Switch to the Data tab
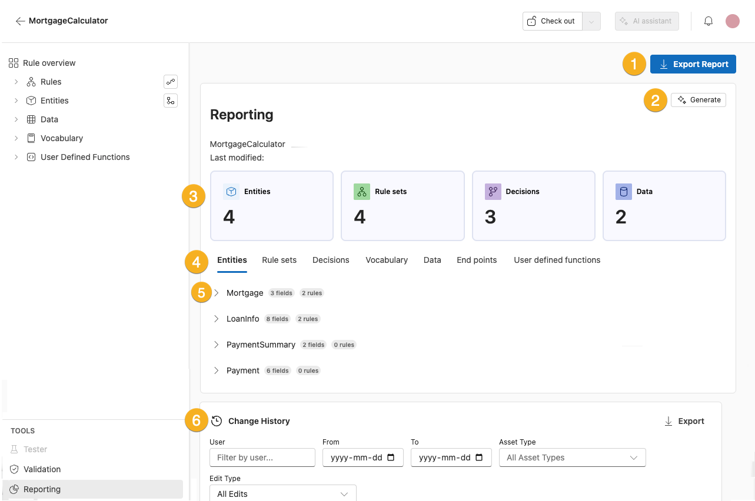 pos(433,260)
